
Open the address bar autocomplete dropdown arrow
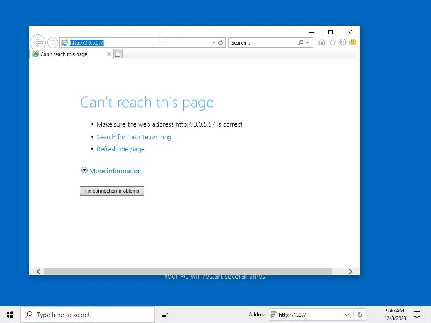(213, 43)
